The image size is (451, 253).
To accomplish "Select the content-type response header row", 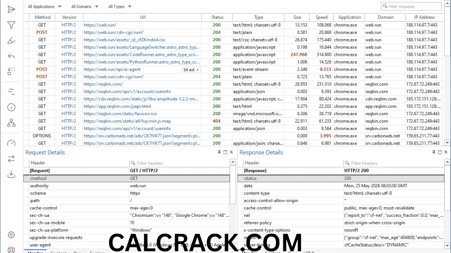I will click(x=341, y=193).
